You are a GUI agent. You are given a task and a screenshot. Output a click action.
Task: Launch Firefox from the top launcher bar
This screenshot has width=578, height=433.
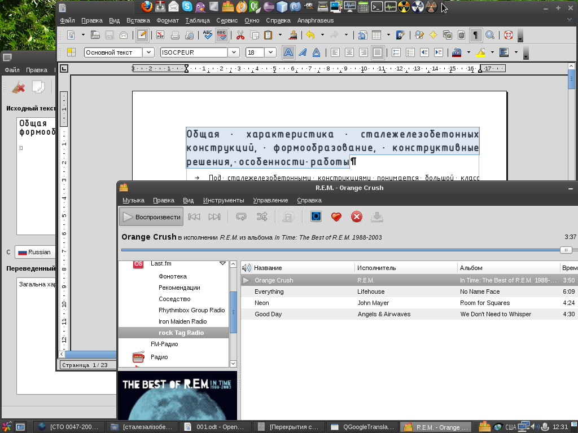tap(147, 6)
